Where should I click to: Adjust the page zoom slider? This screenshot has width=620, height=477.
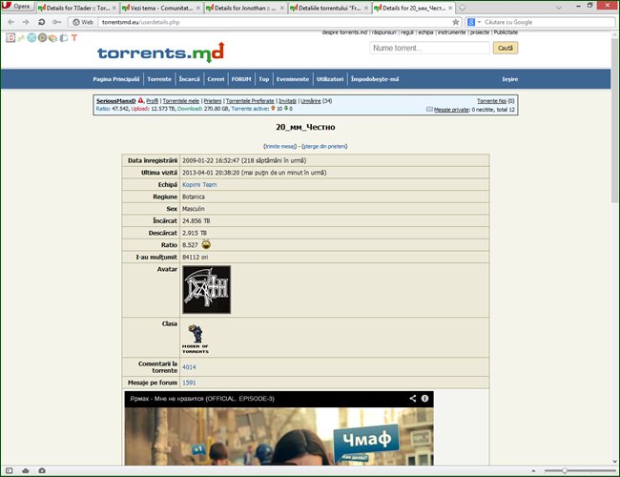point(565,470)
